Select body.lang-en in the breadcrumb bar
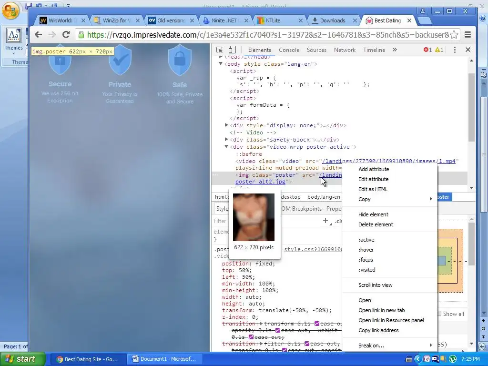 click(x=324, y=197)
